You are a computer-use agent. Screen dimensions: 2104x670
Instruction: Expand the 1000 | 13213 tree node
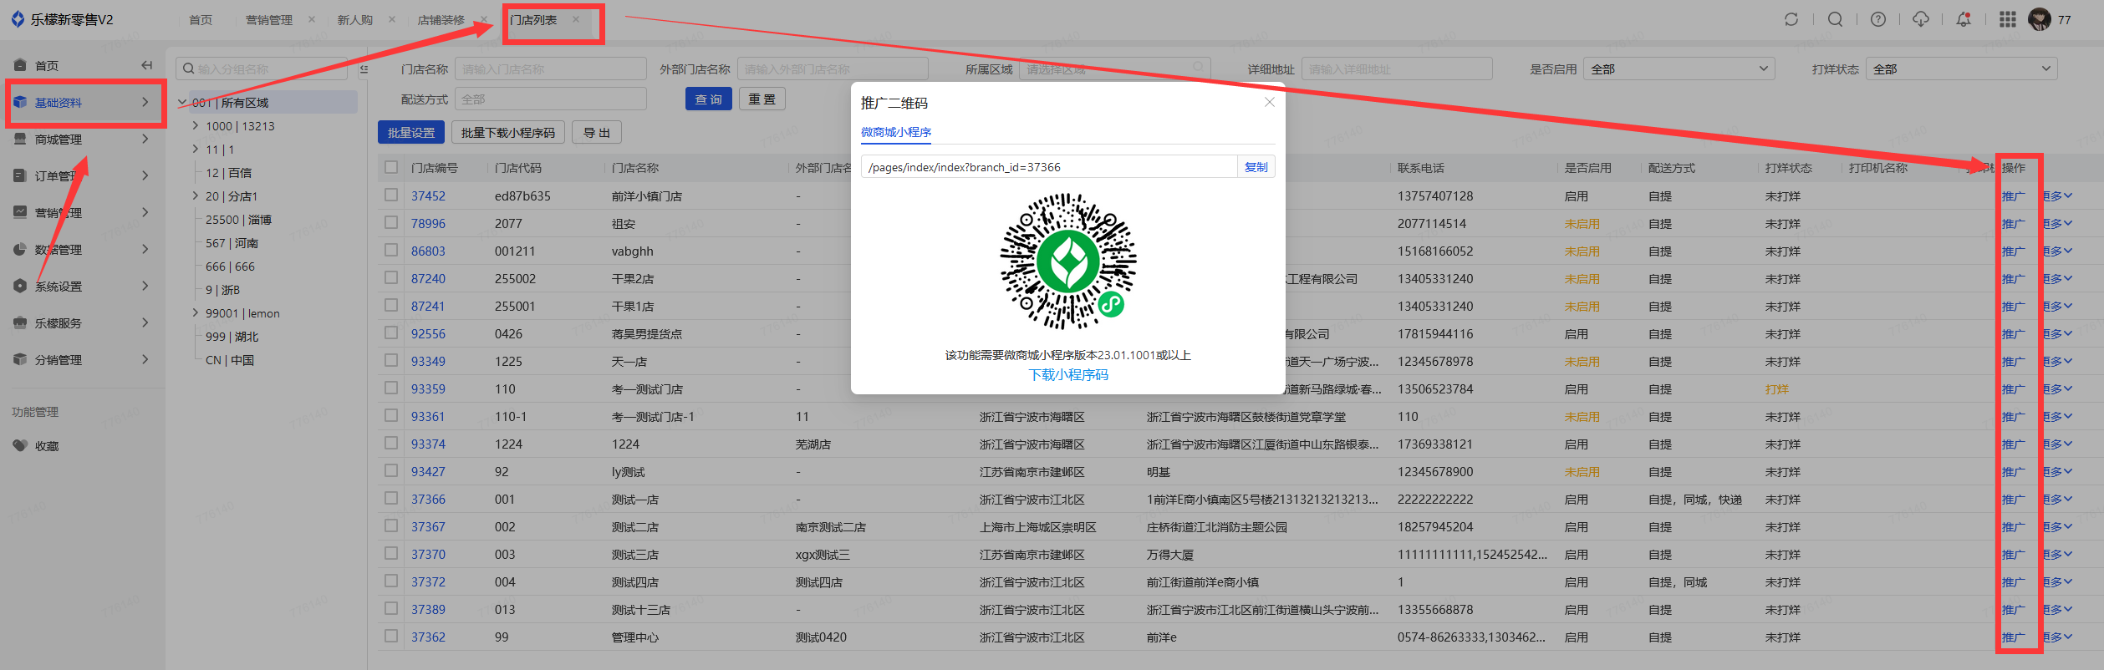click(x=196, y=126)
